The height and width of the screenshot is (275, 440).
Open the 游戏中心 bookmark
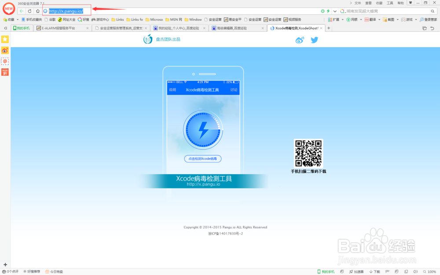tap(100, 20)
